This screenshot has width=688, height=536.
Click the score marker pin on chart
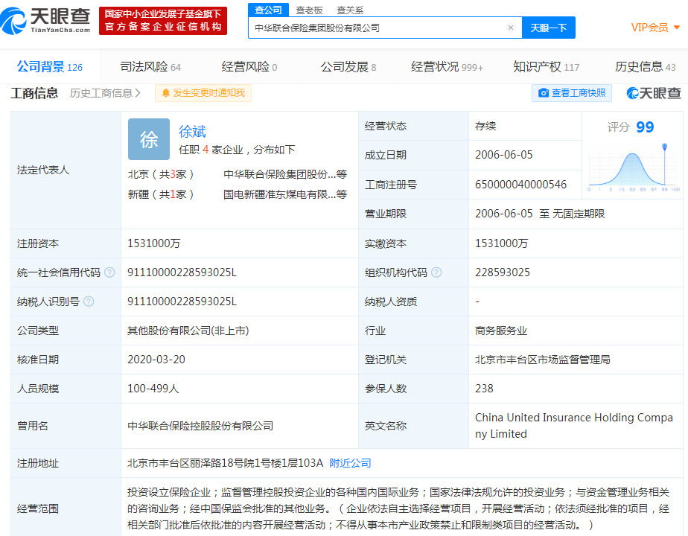pyautogui.click(x=664, y=147)
